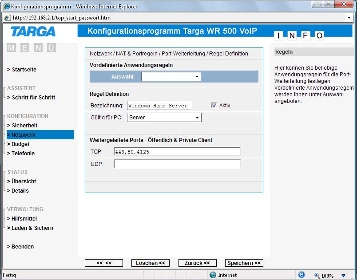Click the breadcrumb 'Netzwerk / NAT & Portregeln' text
Screen dimensions: 357x280
pyautogui.click(x=123, y=54)
